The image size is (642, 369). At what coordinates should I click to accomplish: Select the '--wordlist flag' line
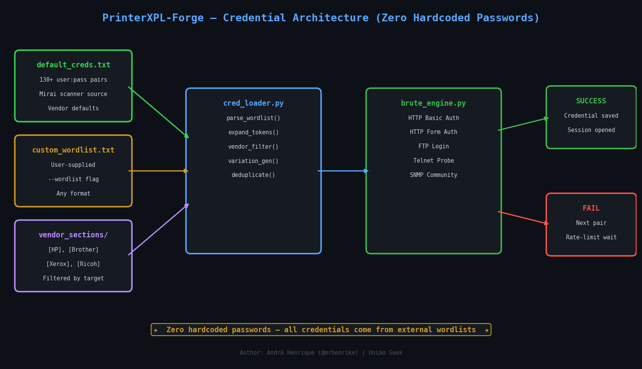[73, 179]
